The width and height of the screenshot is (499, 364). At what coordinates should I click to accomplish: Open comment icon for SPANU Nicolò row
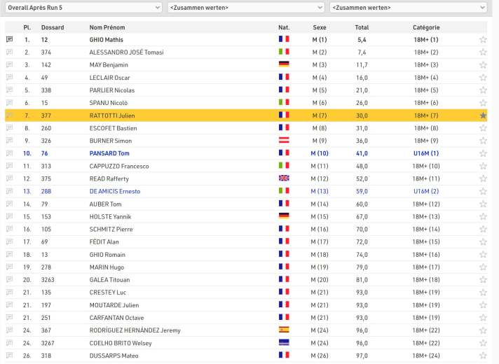pyautogui.click(x=10, y=103)
